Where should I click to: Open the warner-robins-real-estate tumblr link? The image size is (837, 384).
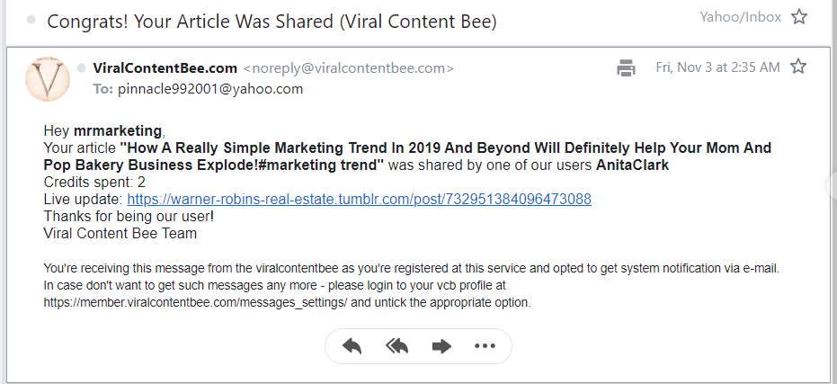pos(359,199)
